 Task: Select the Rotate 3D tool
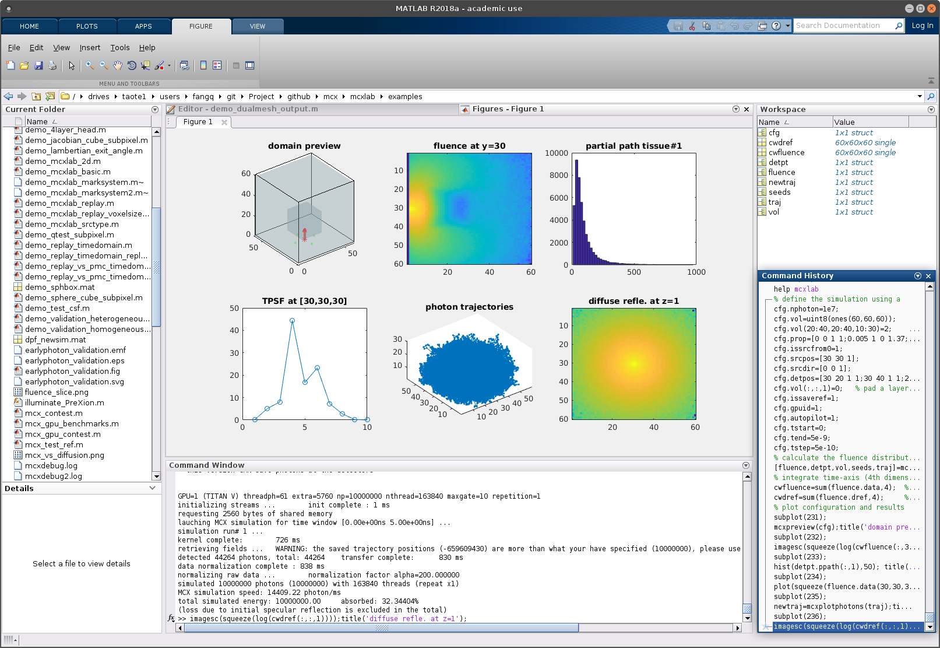[132, 65]
